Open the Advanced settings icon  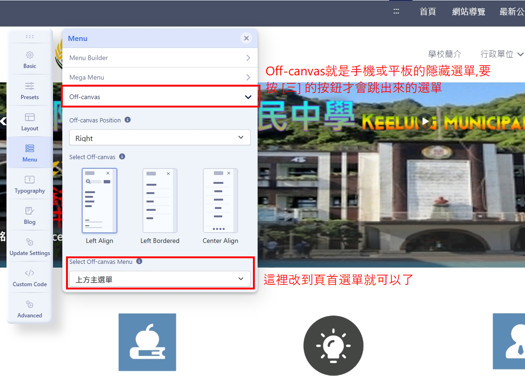point(30,304)
